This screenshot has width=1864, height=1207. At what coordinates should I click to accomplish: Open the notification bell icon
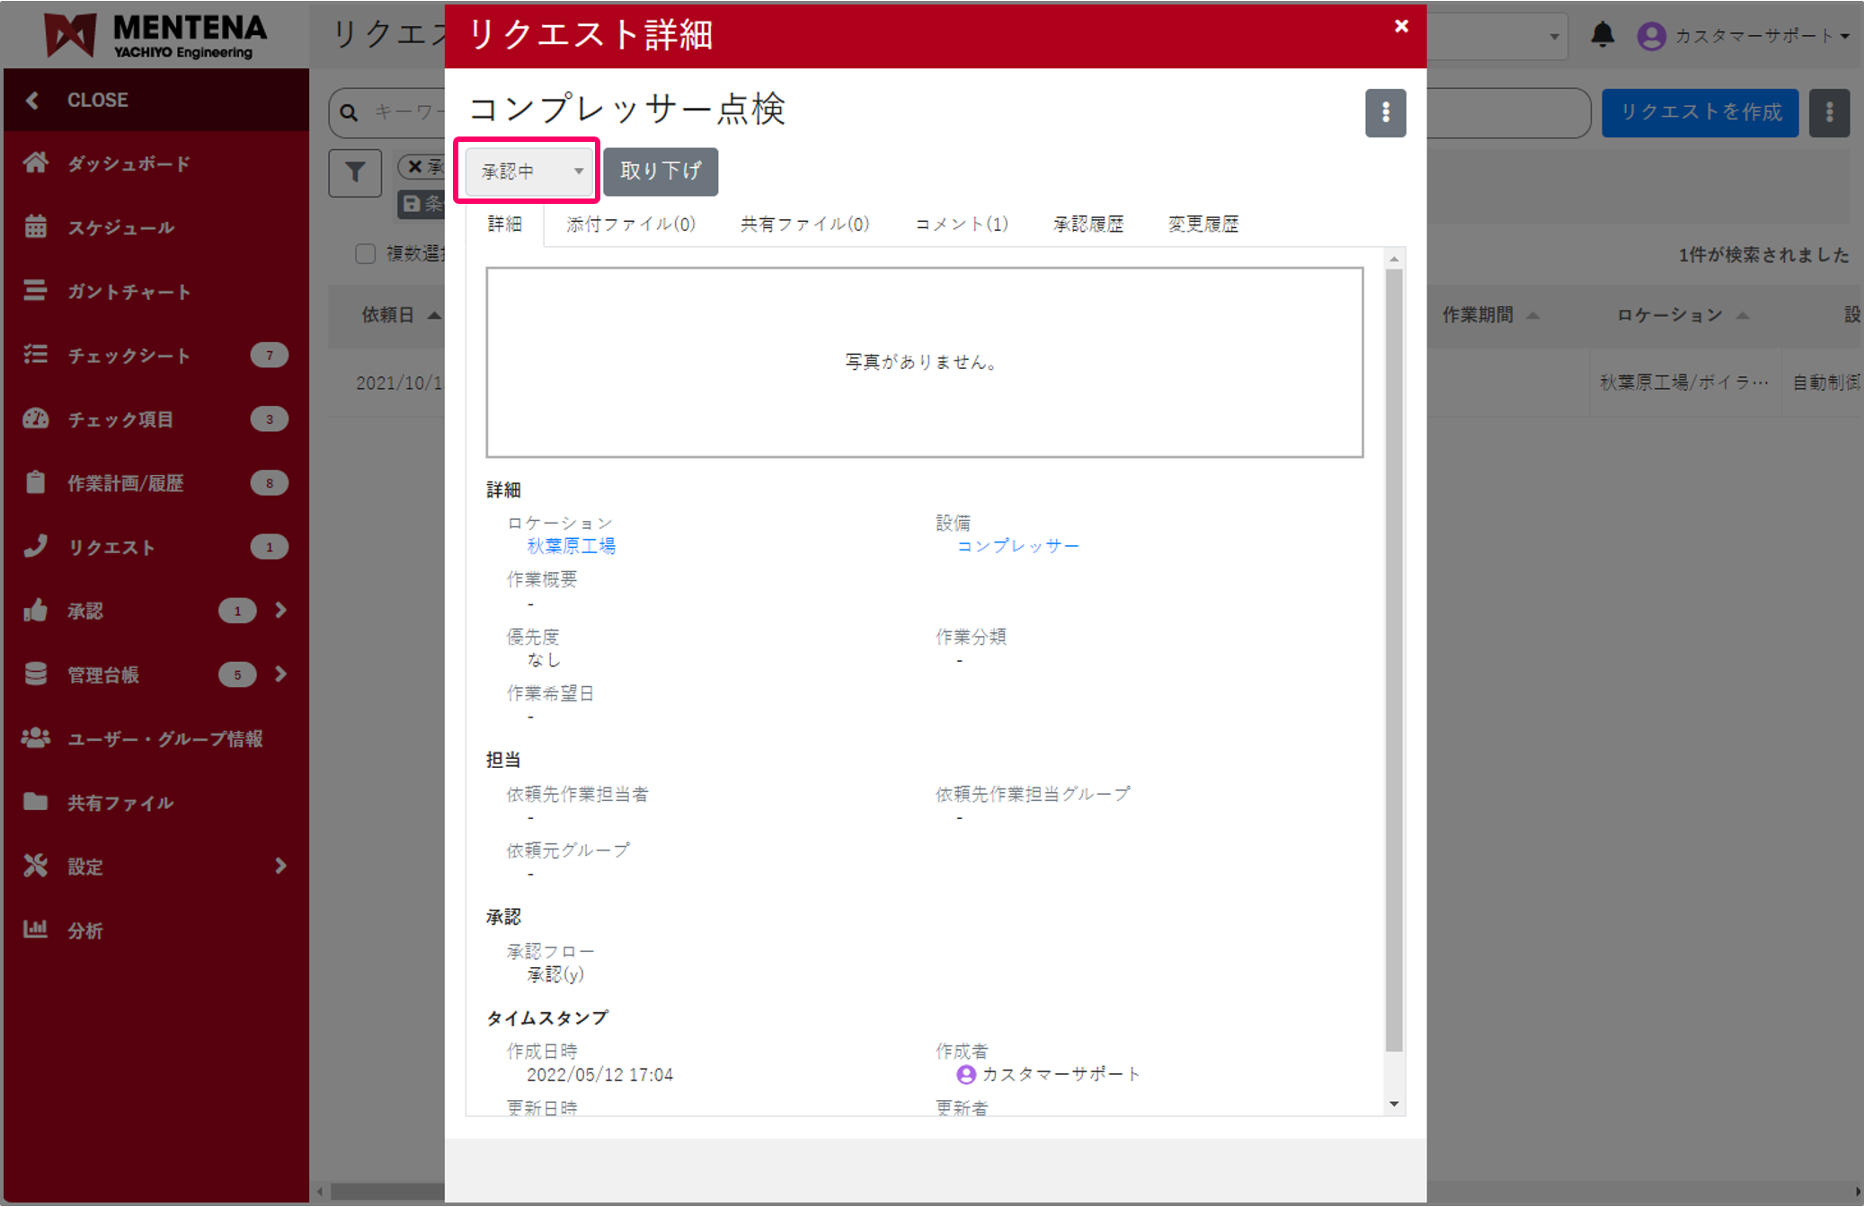[1603, 36]
